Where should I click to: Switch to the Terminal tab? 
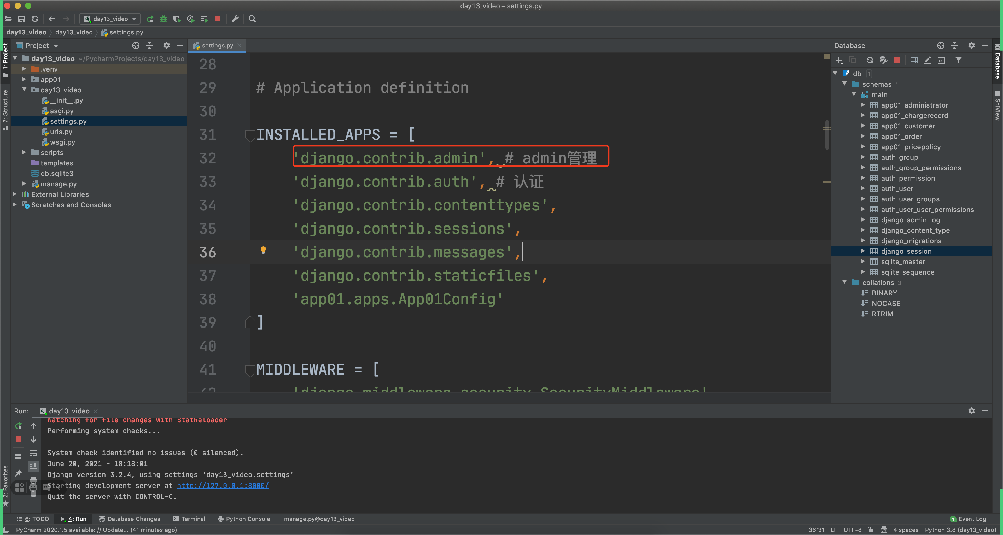pos(189,519)
